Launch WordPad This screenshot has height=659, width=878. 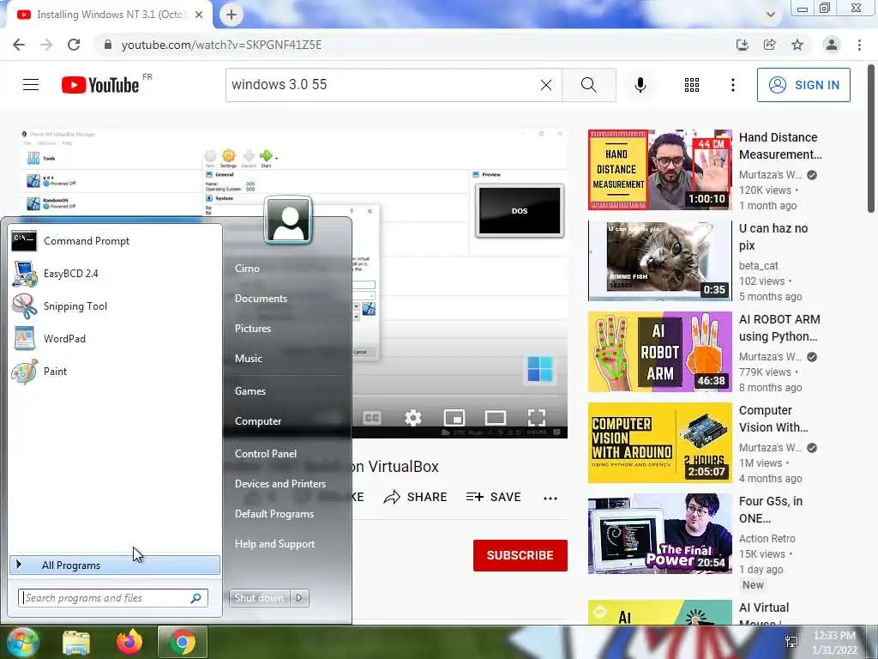115,338
